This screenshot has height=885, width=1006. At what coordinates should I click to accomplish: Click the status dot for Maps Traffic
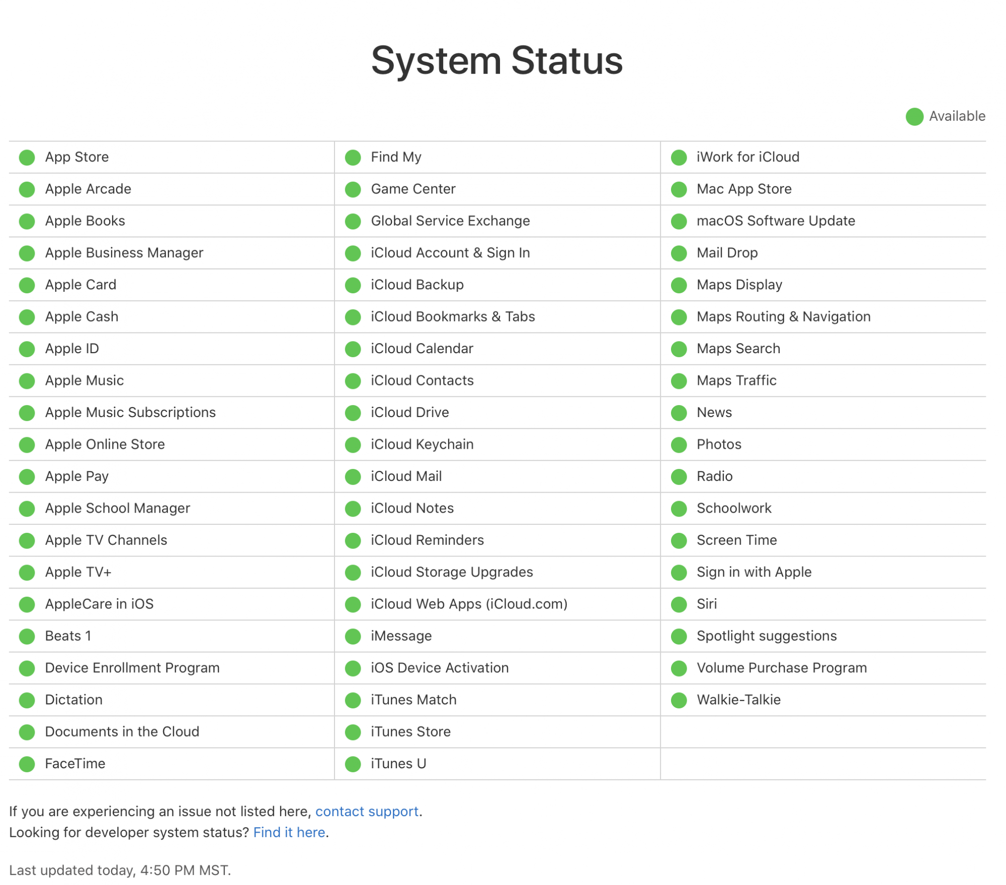679,381
